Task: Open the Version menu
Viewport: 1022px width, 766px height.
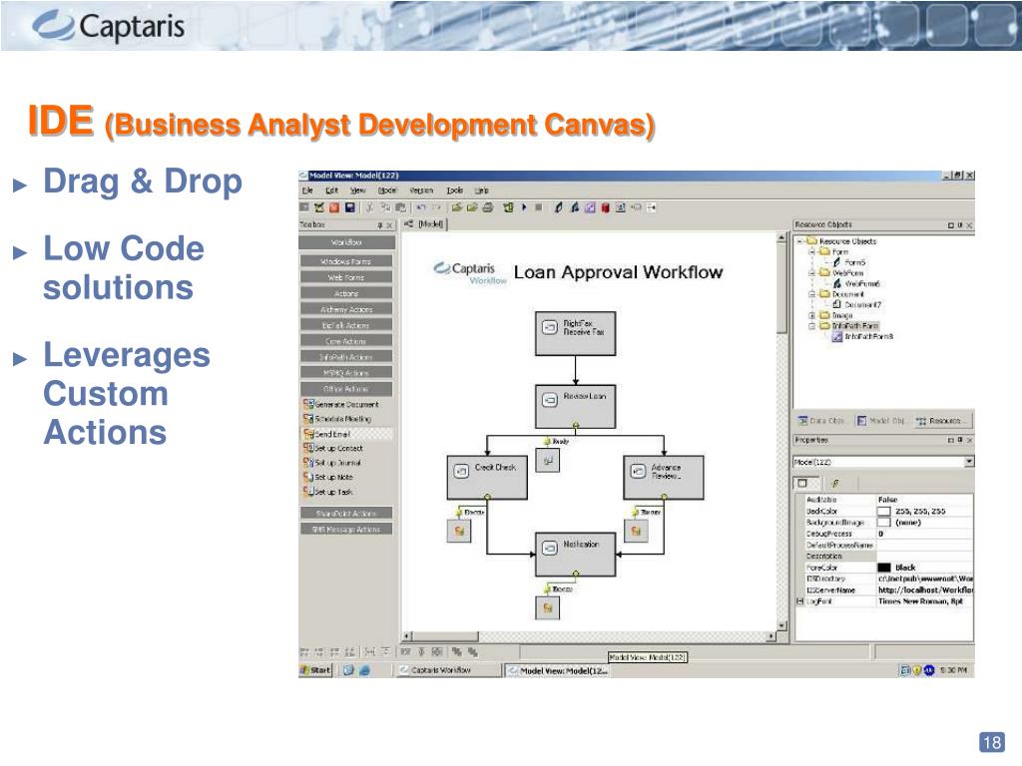Action: (421, 191)
